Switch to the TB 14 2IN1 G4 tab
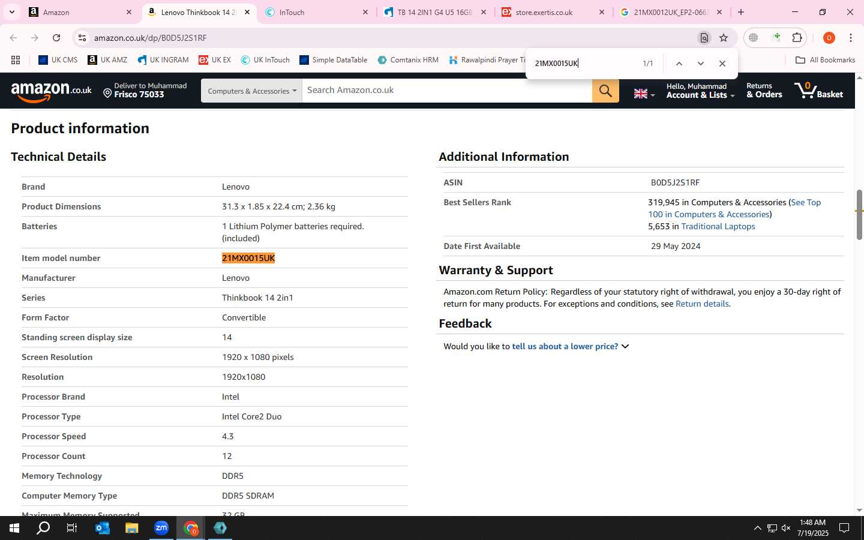864x540 pixels. click(x=434, y=12)
